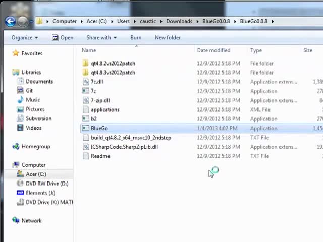The height and width of the screenshot is (242, 323).
Task: Select ICSharpCode.SharpZipLib.dll file name
Action: pyautogui.click(x=125, y=147)
